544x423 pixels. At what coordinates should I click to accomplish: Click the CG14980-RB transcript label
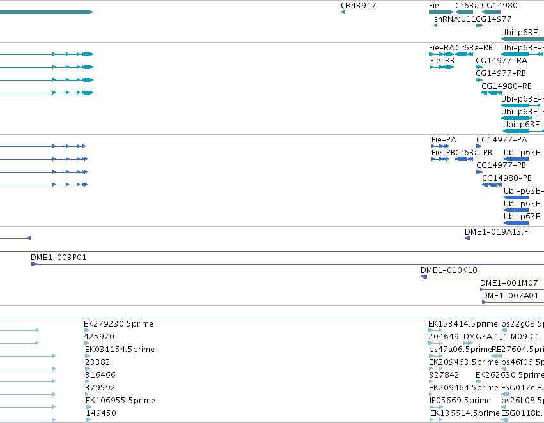tap(506, 86)
